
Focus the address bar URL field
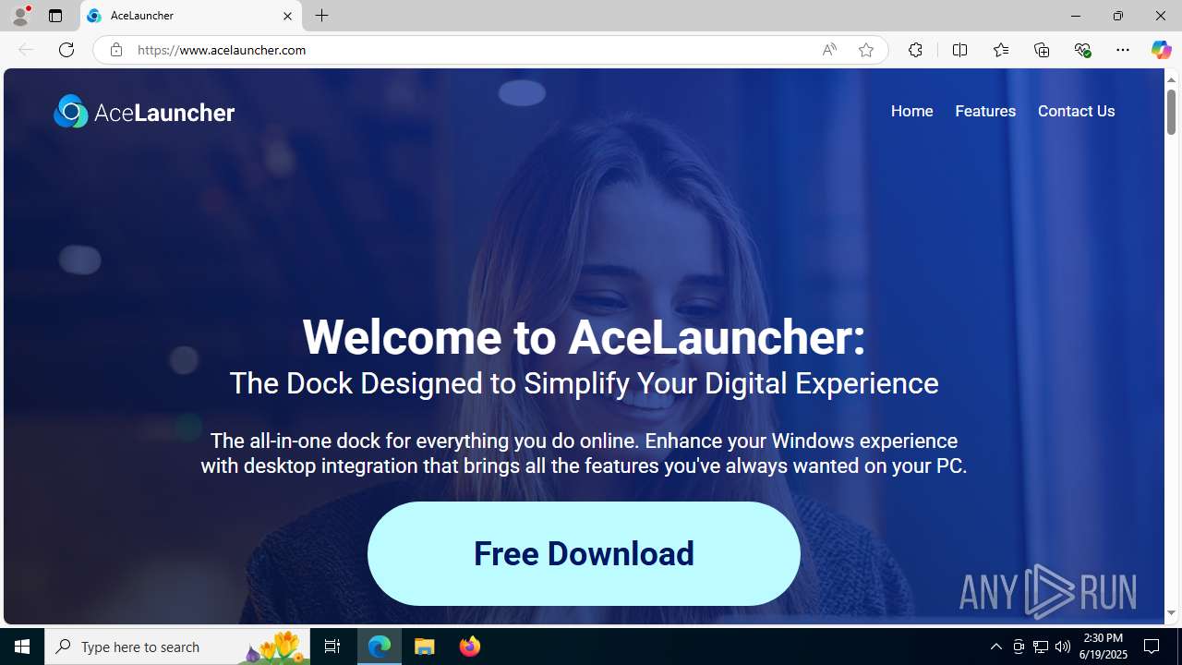point(471,50)
